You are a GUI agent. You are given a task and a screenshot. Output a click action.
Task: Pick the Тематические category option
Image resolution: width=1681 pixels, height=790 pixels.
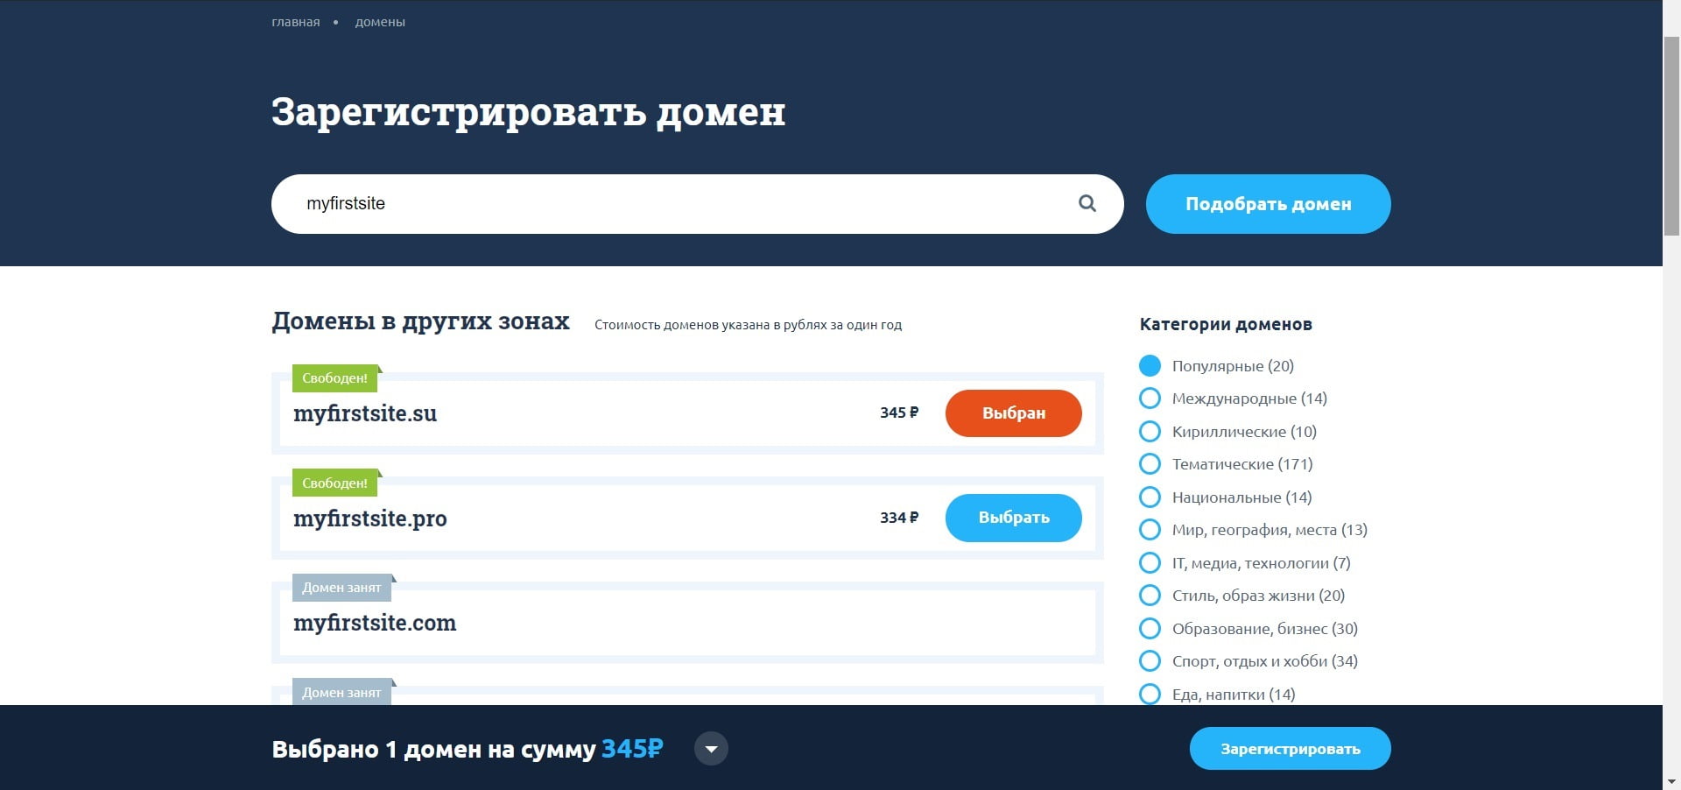click(x=1150, y=464)
